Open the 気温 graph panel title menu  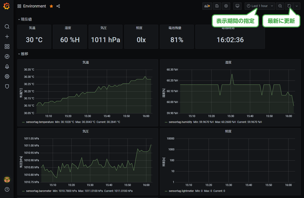86,62
